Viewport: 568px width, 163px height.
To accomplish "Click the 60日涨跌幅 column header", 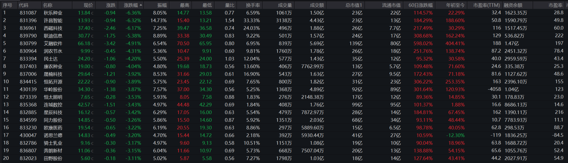I will pos(420,5).
